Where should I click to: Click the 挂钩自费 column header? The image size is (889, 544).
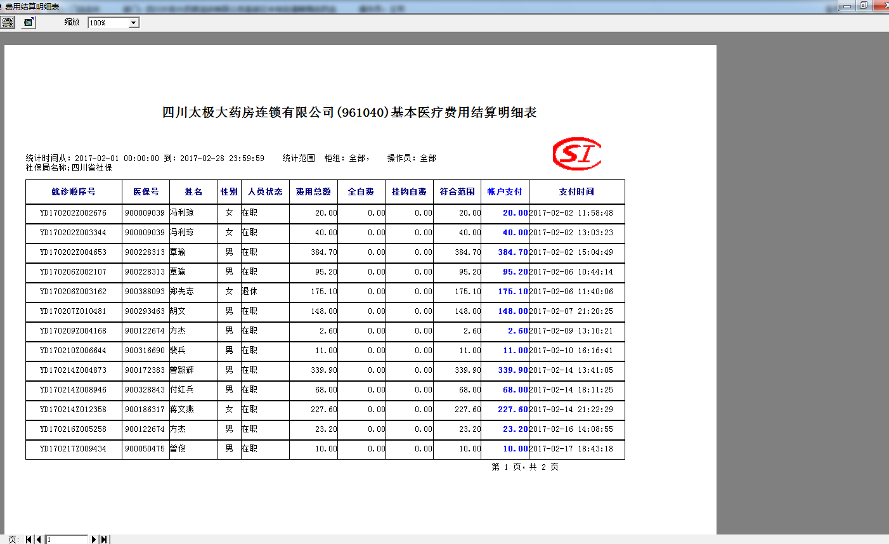(409, 191)
